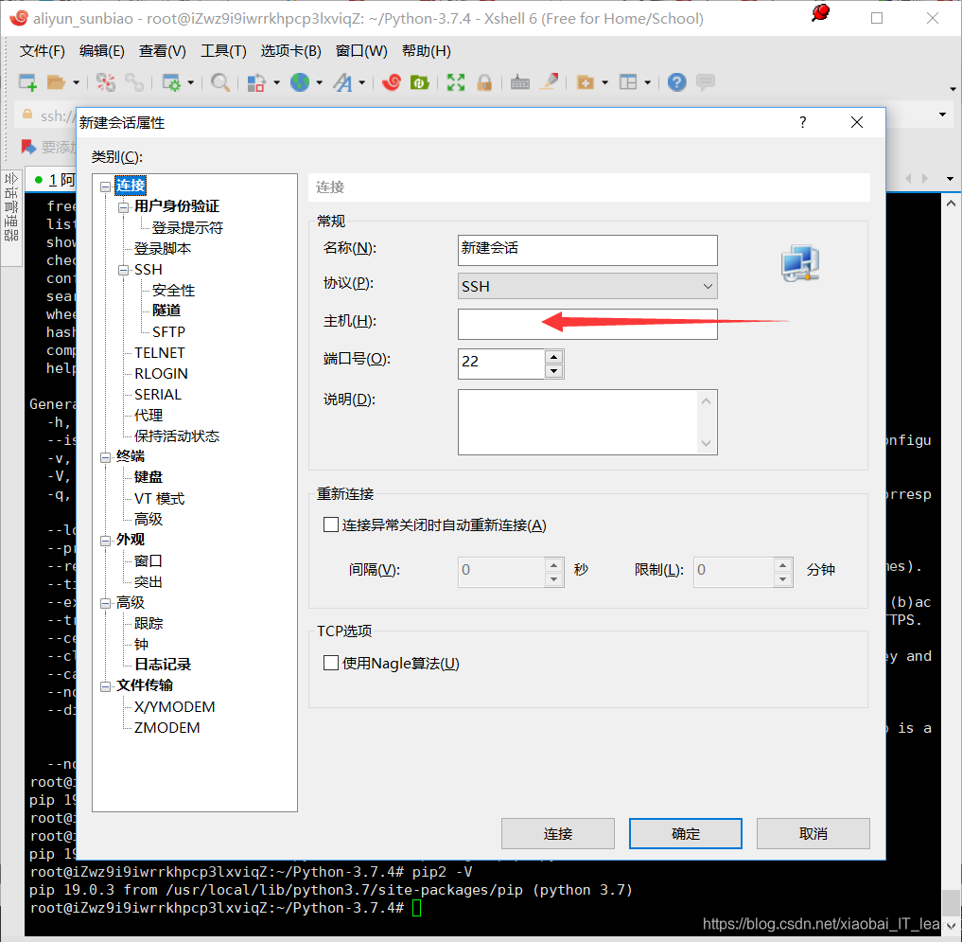This screenshot has height=942, width=962.
Task: Select 登录提示符 in the category tree
Action: (x=187, y=228)
